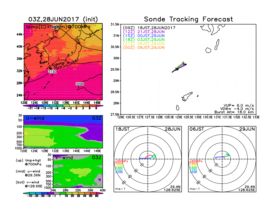
Task: Click the "(mid) u-wind @29.36N" note
Action: pyautogui.click(x=28, y=173)
